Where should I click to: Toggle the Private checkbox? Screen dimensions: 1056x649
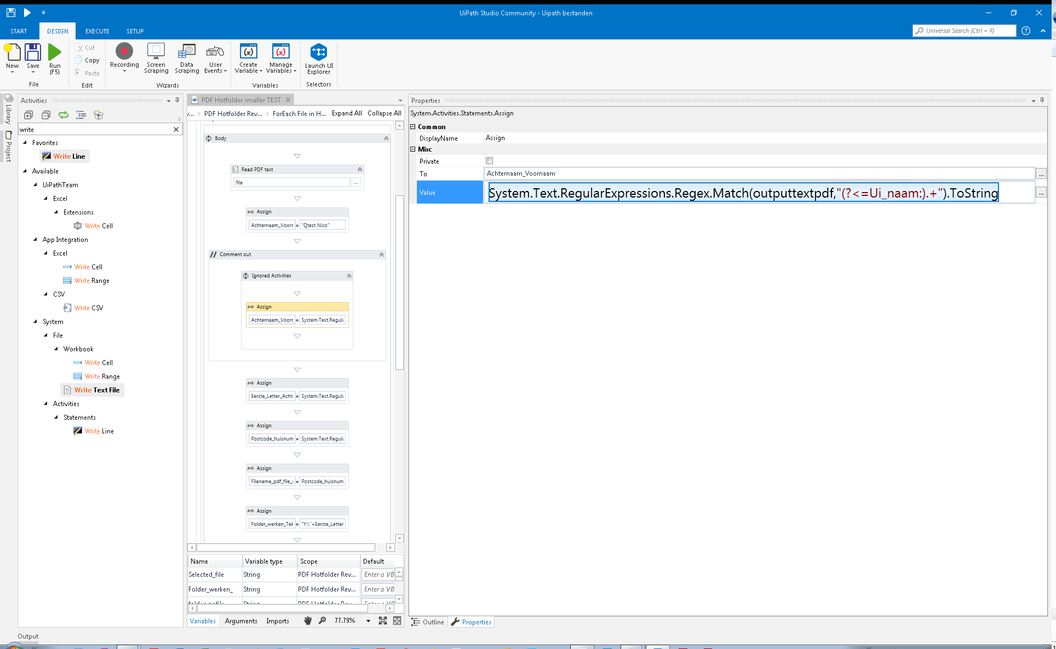489,161
